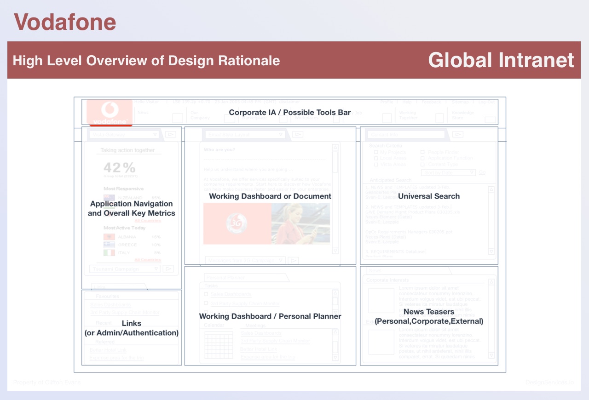Viewport: 589px width, 400px height.
Task: Tick the Sales Dashboards task checkbox
Action: click(206, 294)
